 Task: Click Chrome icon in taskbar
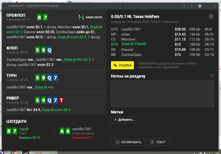pyautogui.click(x=14, y=152)
